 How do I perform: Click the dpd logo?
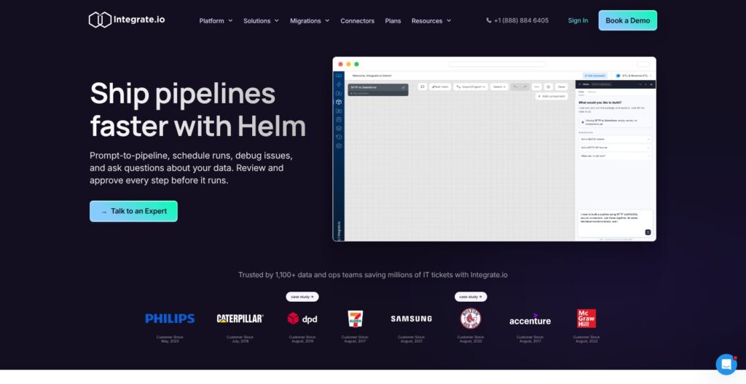302,319
